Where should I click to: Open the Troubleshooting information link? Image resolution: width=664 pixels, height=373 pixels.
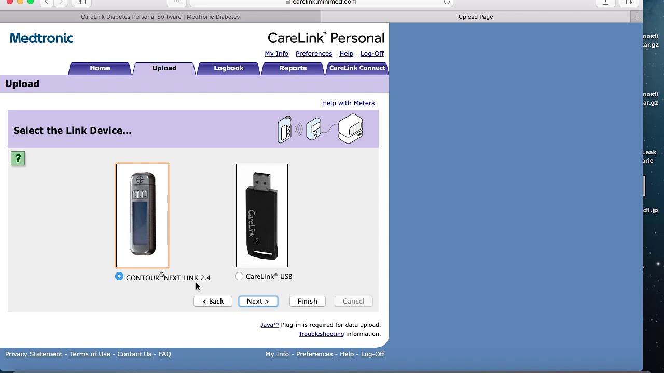[321, 334]
